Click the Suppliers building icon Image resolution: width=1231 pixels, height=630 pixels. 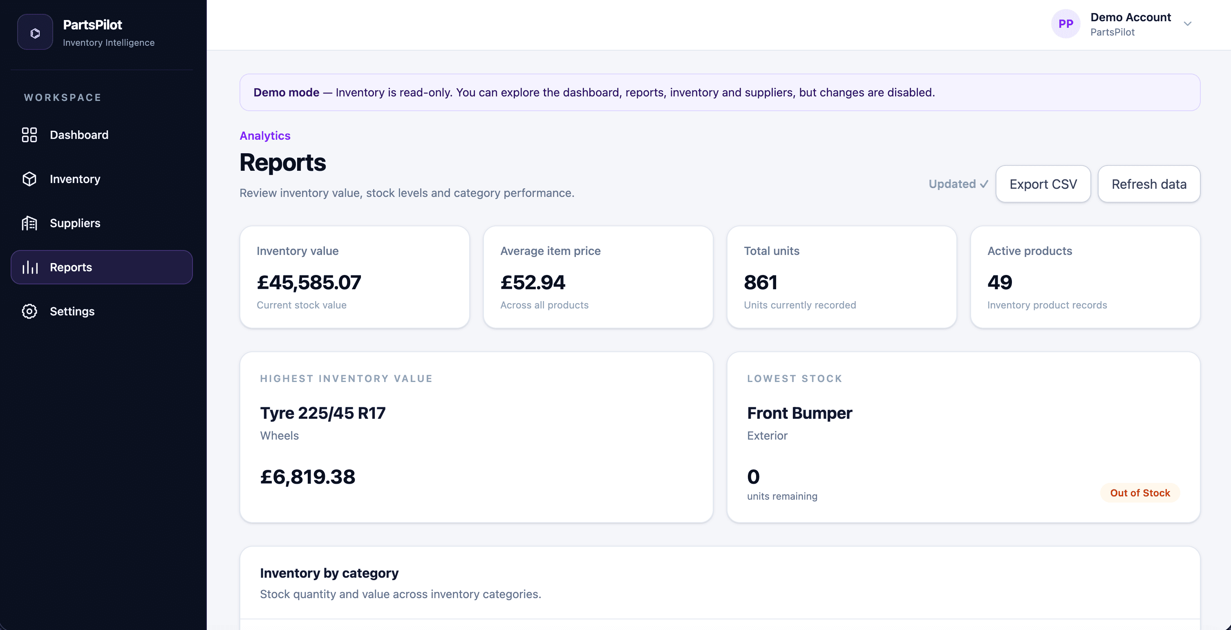(29, 223)
